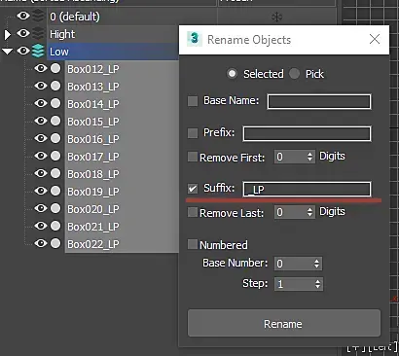Hide object Box016_LP
Screen dimensions: 399x356
tap(41, 138)
